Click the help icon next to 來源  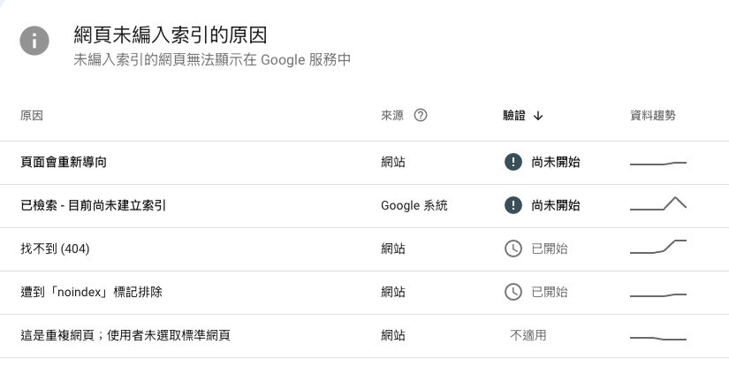(x=421, y=116)
